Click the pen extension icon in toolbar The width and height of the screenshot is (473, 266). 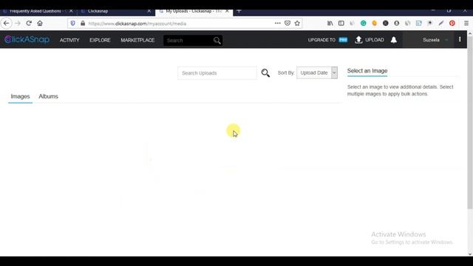441,23
